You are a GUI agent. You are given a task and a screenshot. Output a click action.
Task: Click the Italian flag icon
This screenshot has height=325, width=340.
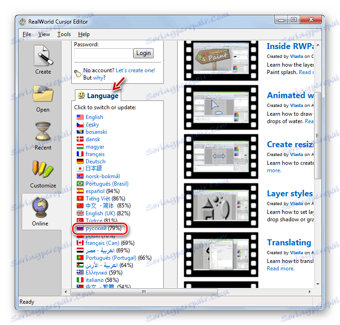point(80,280)
